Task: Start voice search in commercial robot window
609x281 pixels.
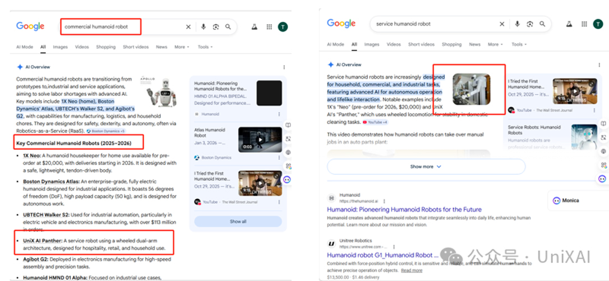Action: pos(203,27)
